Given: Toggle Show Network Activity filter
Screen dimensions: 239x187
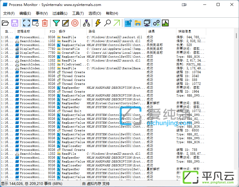Looking at the screenshot, I should 147,23.
